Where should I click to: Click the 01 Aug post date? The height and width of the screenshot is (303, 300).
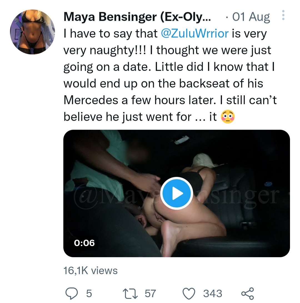click(251, 17)
